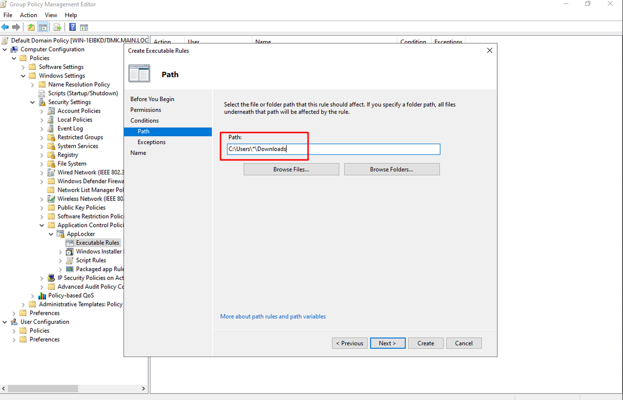Click the Show/Hide Action Pane icon

tap(84, 27)
